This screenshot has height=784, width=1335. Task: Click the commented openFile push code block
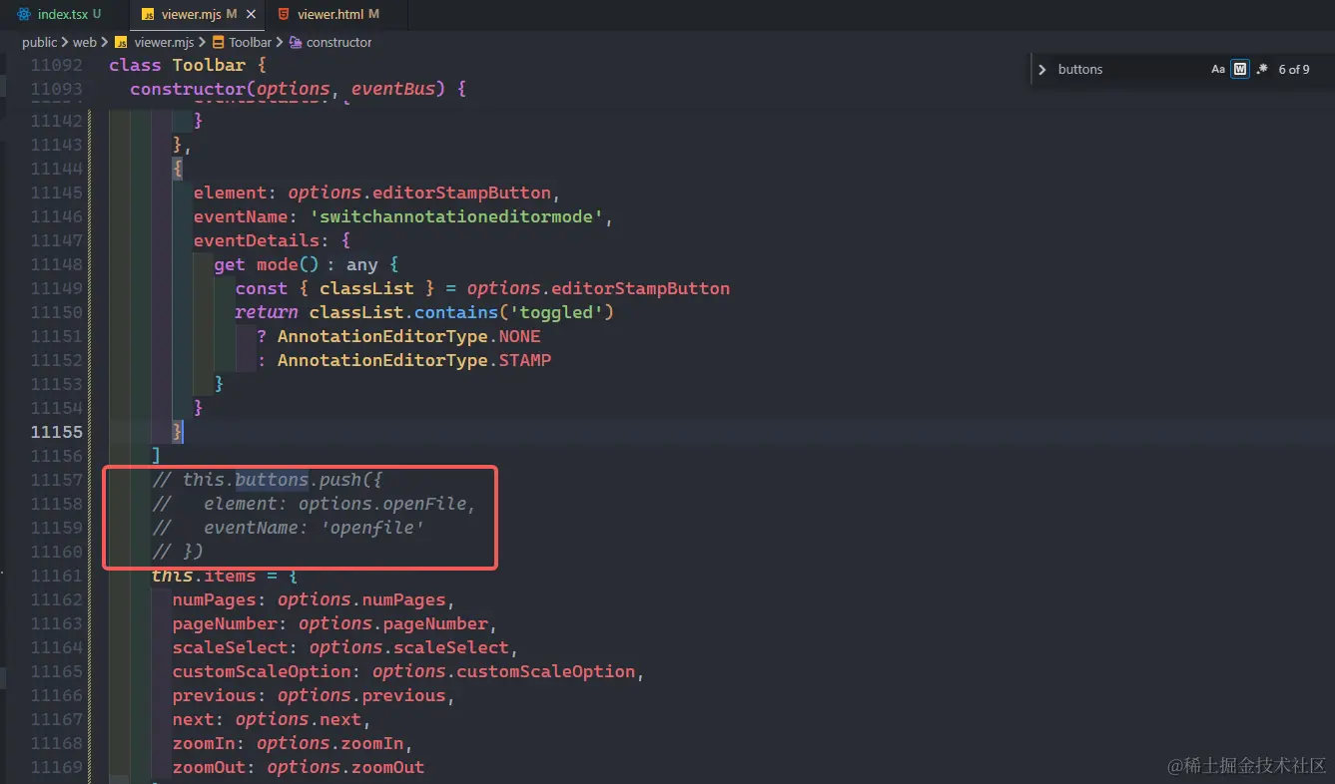tap(300, 516)
